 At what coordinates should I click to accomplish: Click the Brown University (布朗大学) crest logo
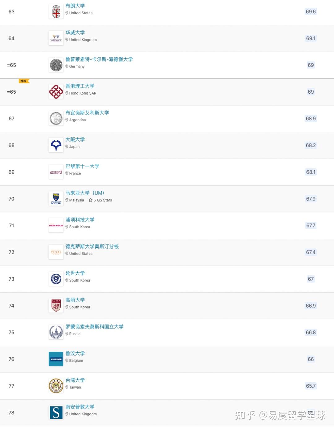(x=56, y=12)
